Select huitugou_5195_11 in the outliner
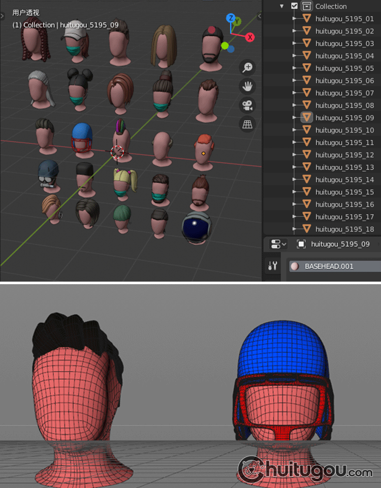This screenshot has height=488, width=381. (x=344, y=142)
